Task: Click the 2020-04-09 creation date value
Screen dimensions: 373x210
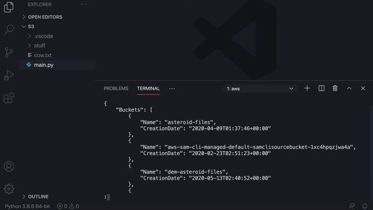Action: [230, 128]
